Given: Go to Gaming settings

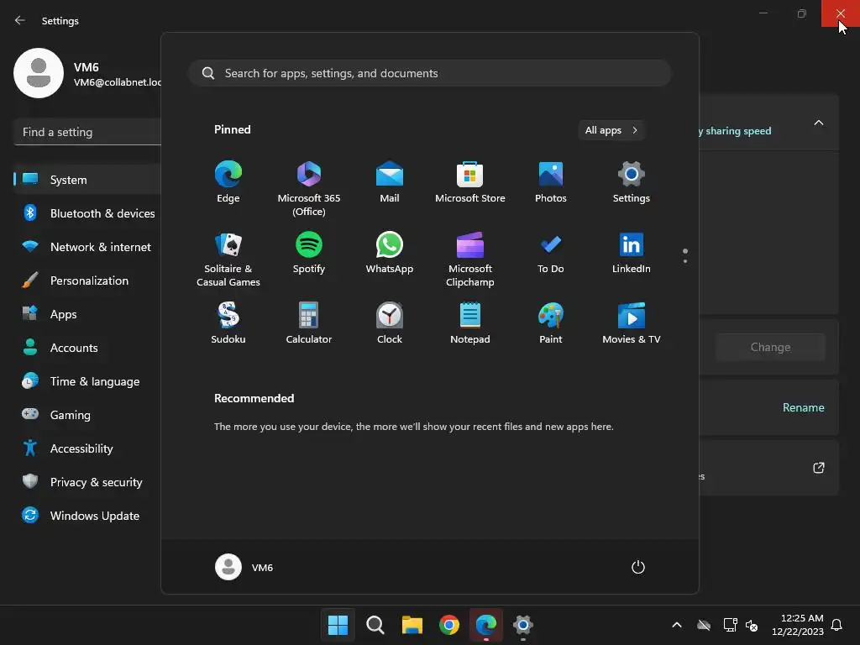Looking at the screenshot, I should tap(87, 415).
